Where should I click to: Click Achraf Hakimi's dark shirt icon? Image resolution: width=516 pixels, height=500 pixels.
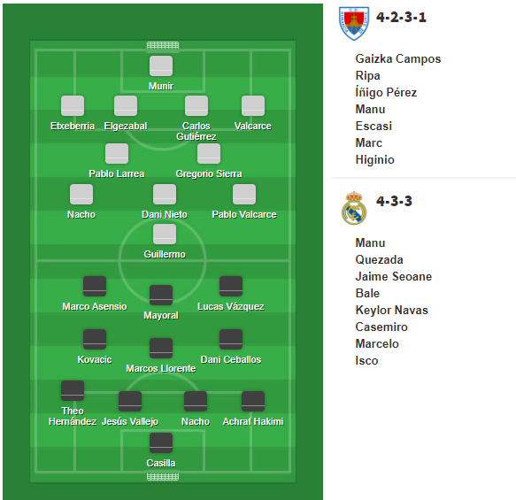[253, 401]
